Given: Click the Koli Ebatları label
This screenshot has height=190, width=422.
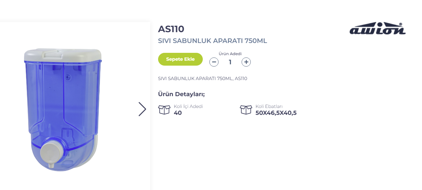Looking at the screenshot, I should click(x=269, y=106).
